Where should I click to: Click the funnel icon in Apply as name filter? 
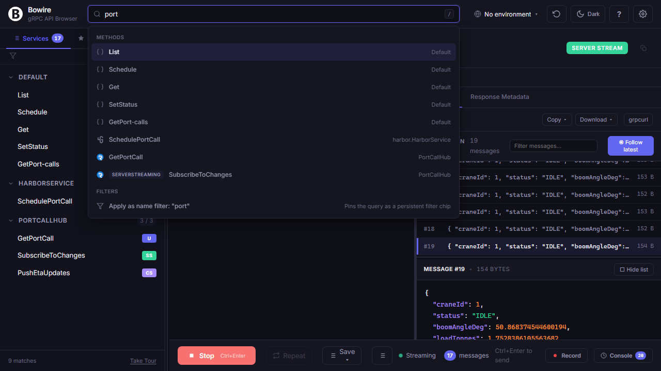[x=100, y=206]
